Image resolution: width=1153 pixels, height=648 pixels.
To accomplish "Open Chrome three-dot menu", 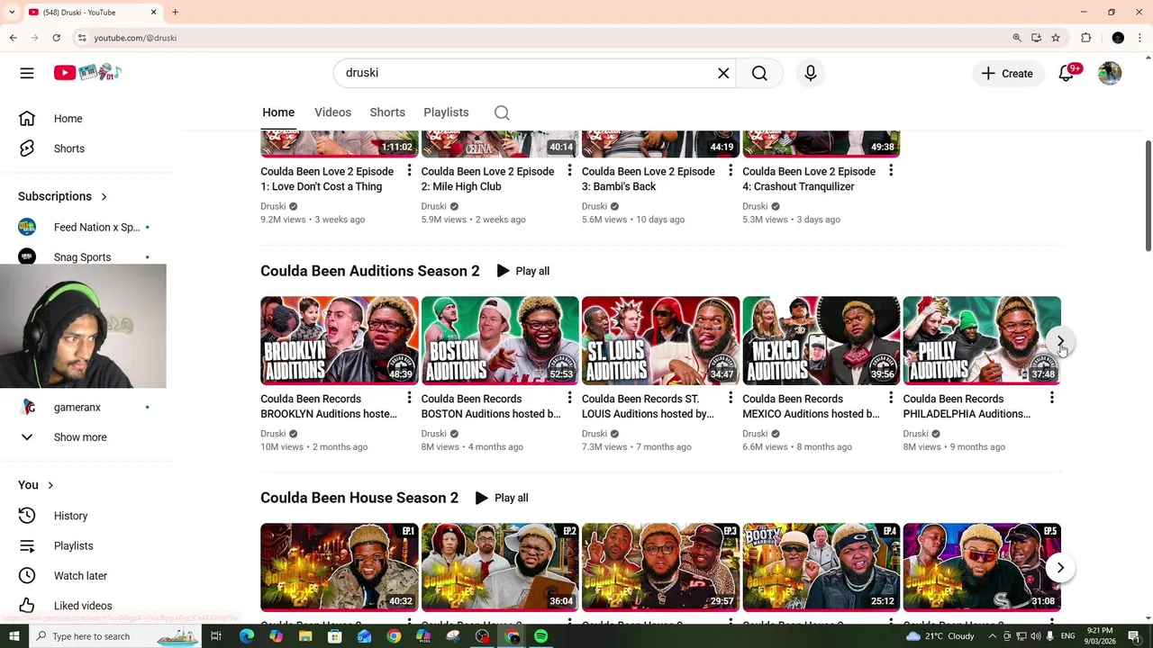I will 1139,38.
